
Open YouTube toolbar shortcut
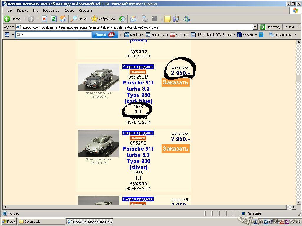tap(179, 35)
